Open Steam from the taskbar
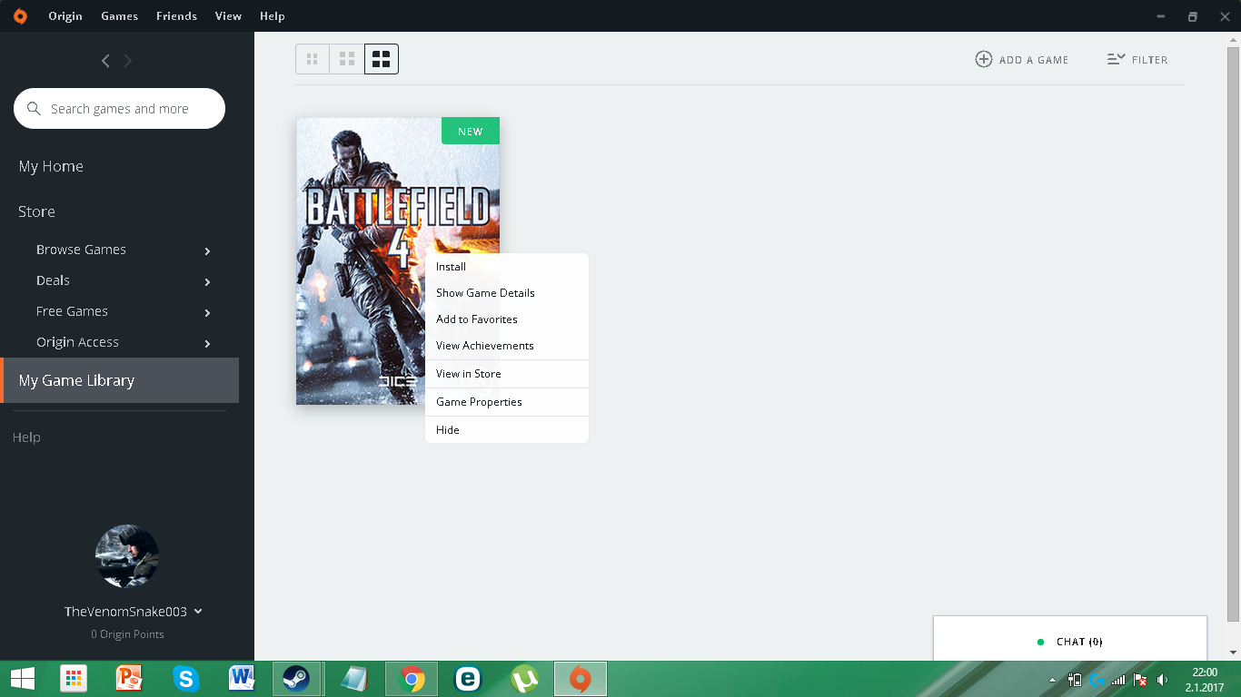 tap(296, 679)
